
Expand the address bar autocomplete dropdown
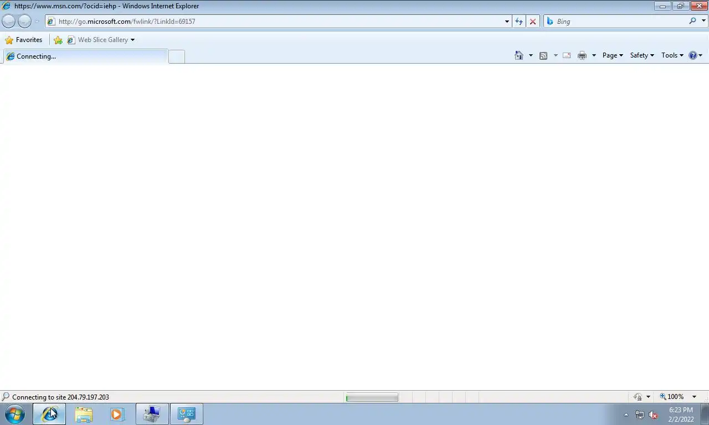tap(507, 22)
